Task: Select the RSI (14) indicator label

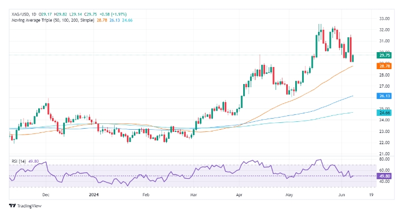Action: click(x=19, y=162)
